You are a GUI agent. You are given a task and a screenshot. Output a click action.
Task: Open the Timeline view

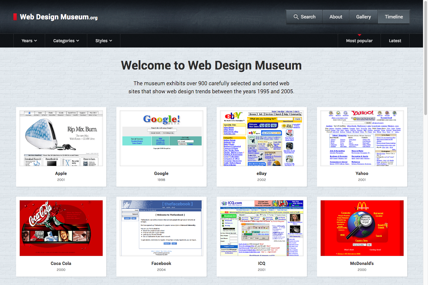tap(394, 16)
